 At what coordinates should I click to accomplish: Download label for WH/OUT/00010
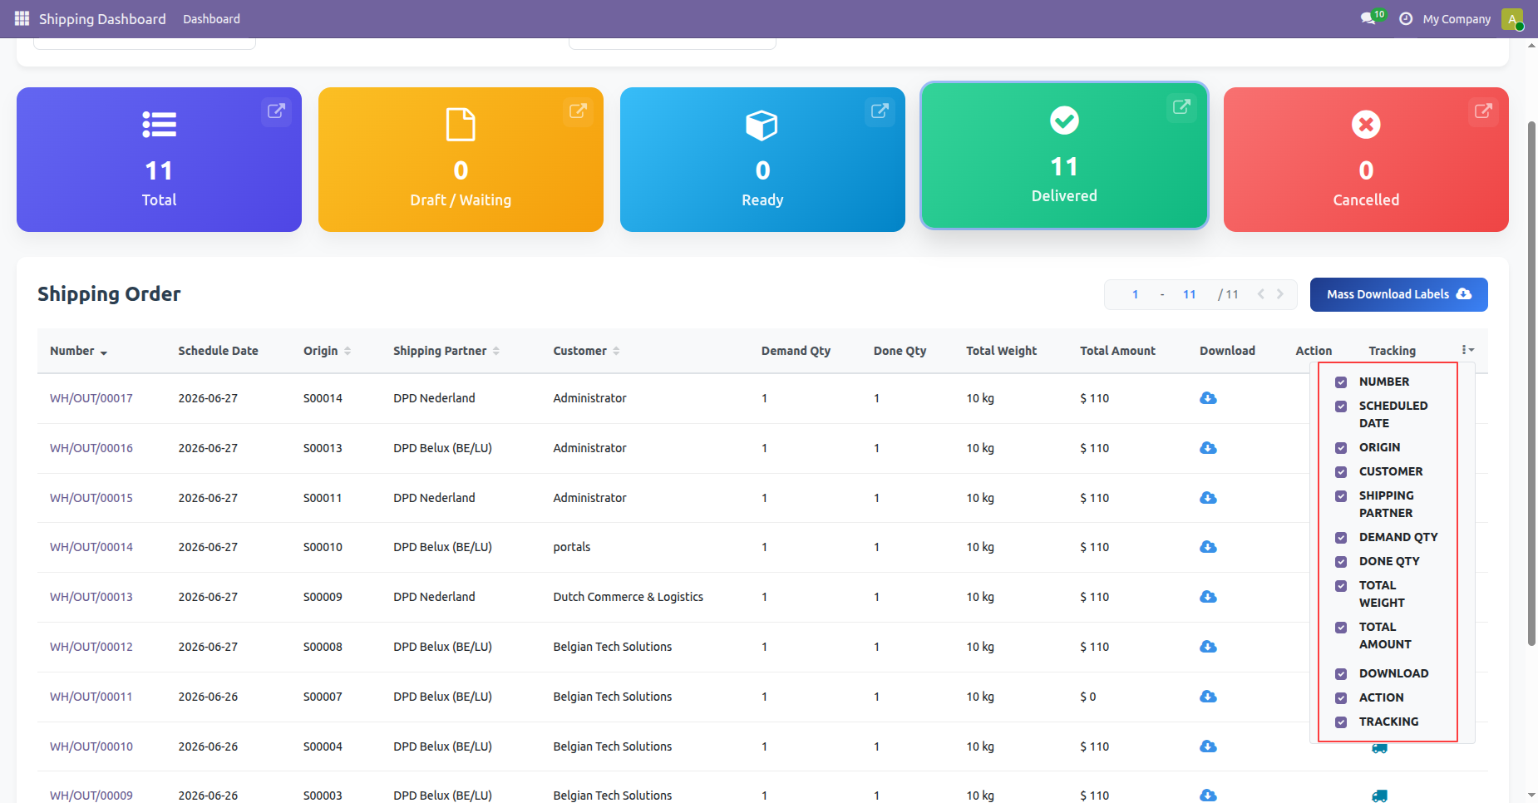tap(1209, 746)
